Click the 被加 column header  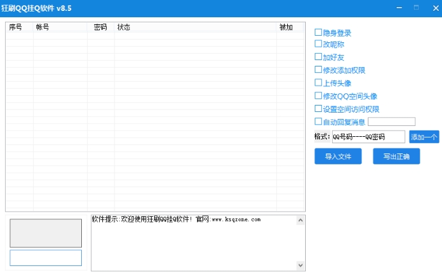pos(290,27)
